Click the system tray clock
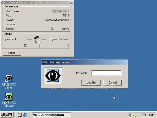Viewport: 157px width, 118px height. [x=147, y=115]
